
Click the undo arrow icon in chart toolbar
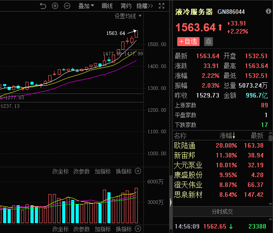pos(43,6)
